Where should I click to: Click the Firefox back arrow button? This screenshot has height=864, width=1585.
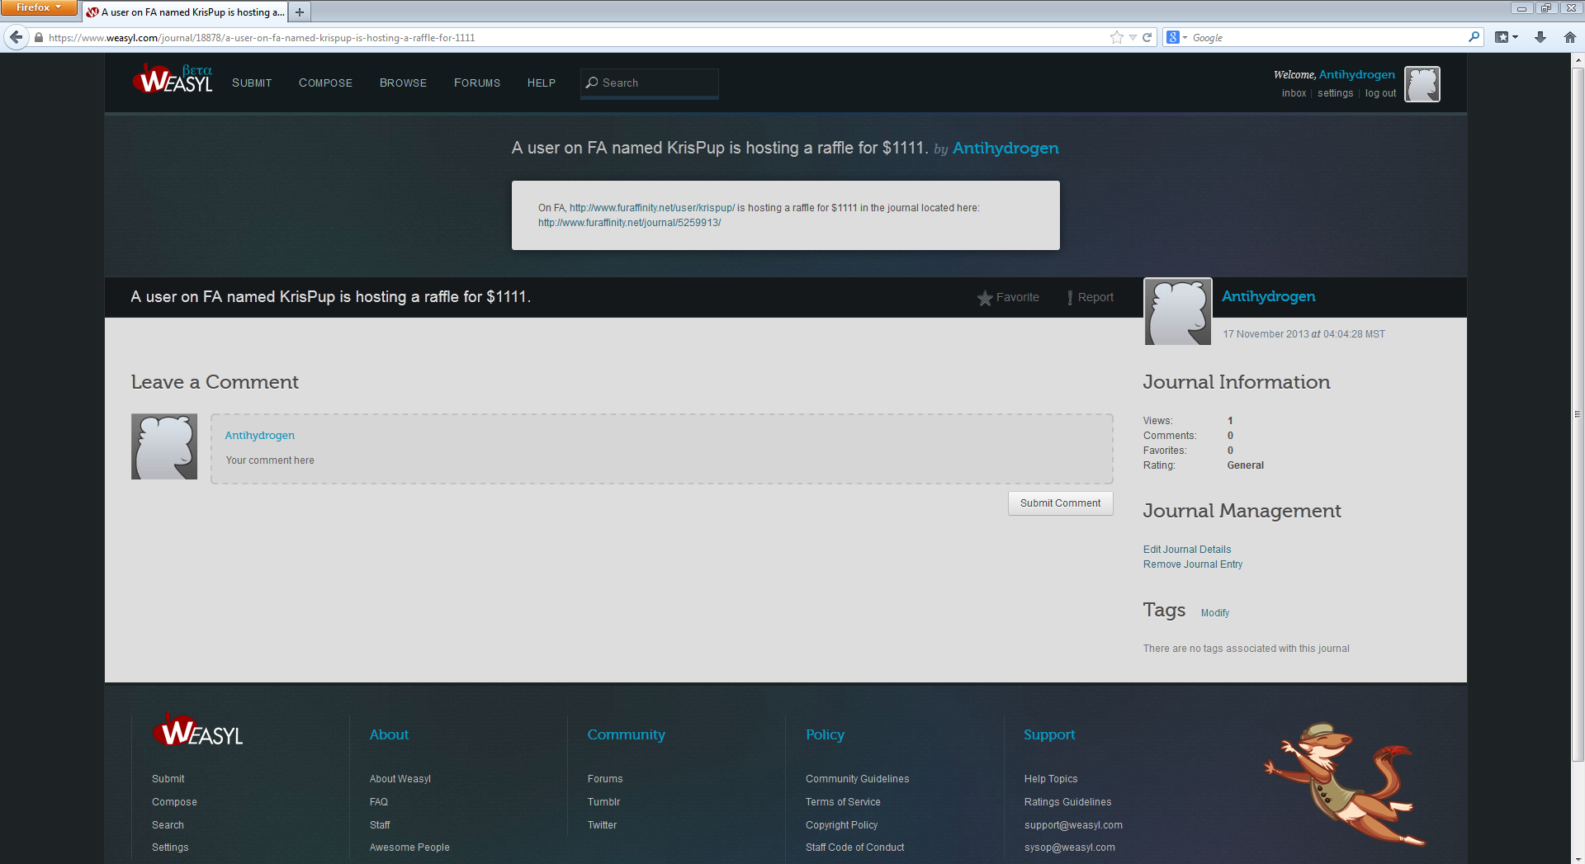[x=16, y=37]
